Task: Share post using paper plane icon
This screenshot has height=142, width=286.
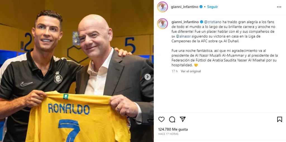Action: coord(183,119)
